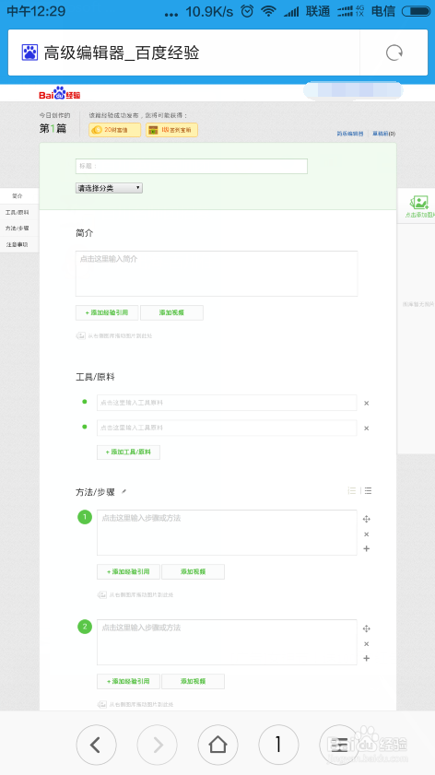Tap the browser back arrow

point(97,745)
